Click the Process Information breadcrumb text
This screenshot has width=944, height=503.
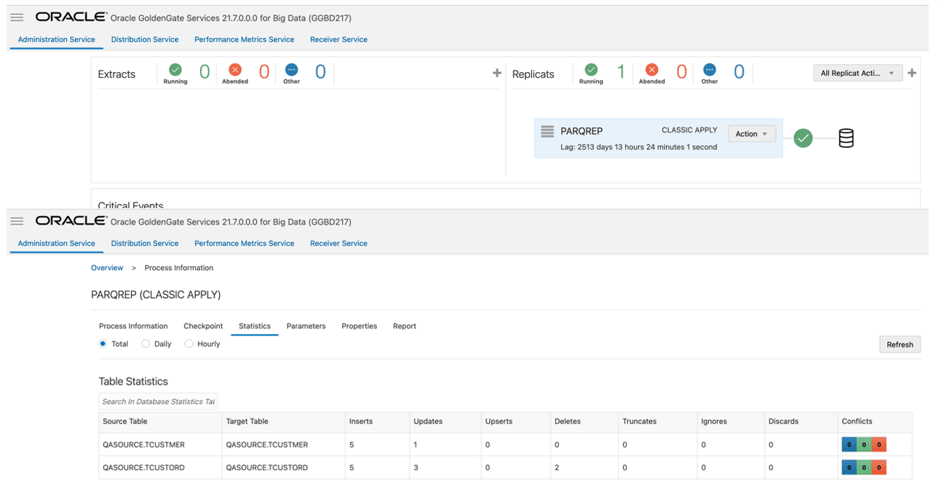(179, 268)
